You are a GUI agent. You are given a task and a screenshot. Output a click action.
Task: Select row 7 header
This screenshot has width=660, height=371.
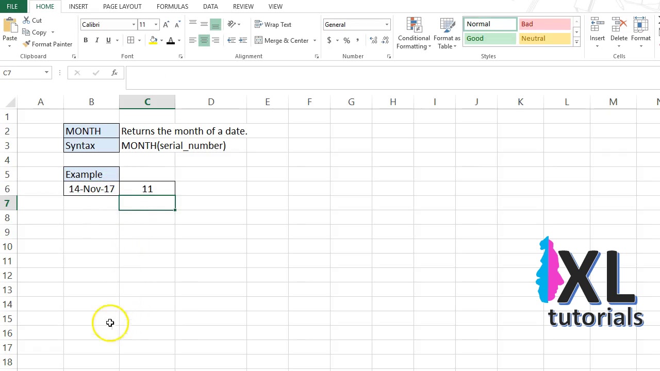click(8, 203)
